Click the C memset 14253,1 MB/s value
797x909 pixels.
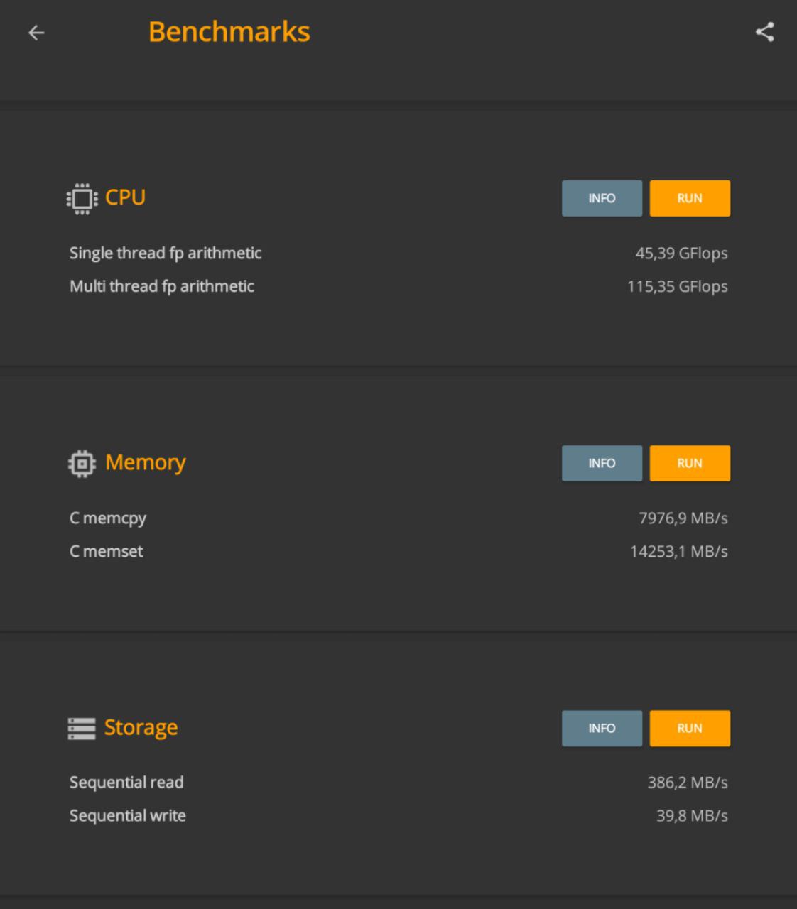click(678, 551)
